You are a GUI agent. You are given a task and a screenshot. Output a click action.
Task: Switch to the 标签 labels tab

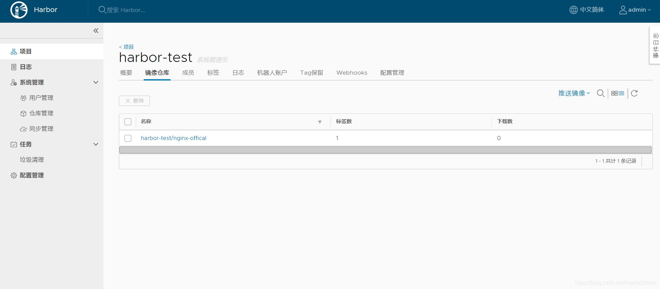pos(213,73)
